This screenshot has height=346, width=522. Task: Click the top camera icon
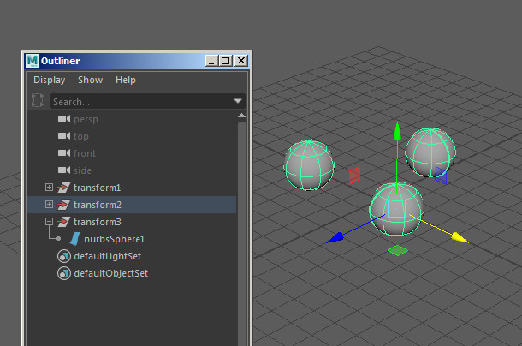click(x=64, y=135)
